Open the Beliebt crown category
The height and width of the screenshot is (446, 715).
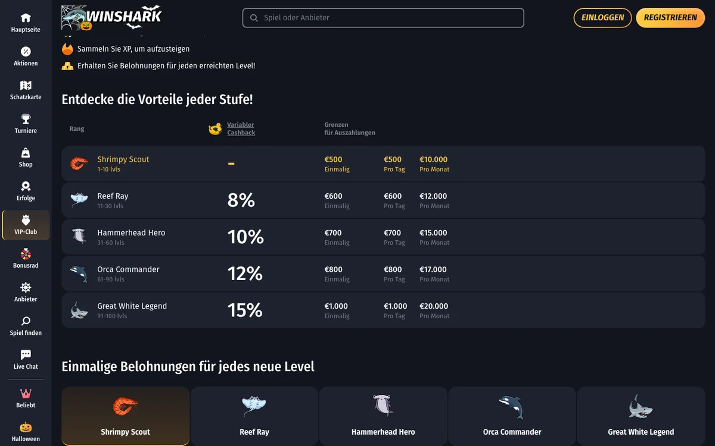click(26, 398)
